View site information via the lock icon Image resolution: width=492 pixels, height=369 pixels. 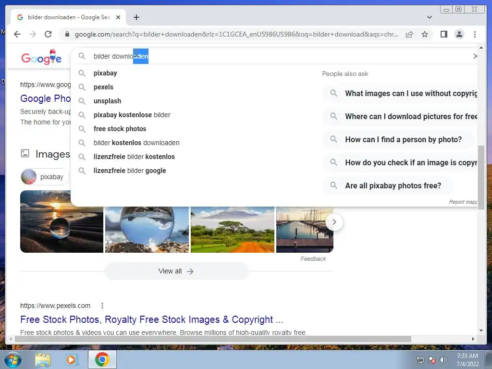coord(67,34)
